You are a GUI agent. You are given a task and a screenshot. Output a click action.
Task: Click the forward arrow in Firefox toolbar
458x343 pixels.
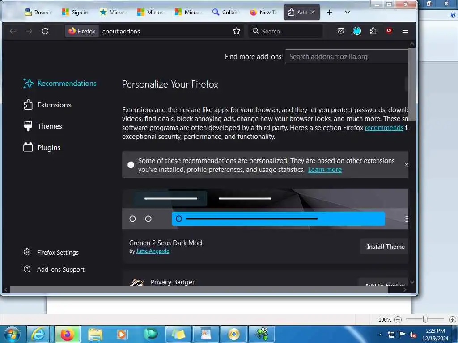coord(29,31)
